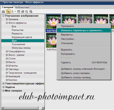
Task: Select the Коррекция цвета category
Action: click(22, 37)
